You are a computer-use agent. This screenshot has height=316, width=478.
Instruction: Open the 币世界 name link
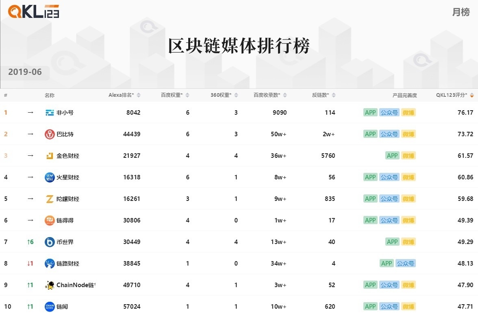pos(65,242)
